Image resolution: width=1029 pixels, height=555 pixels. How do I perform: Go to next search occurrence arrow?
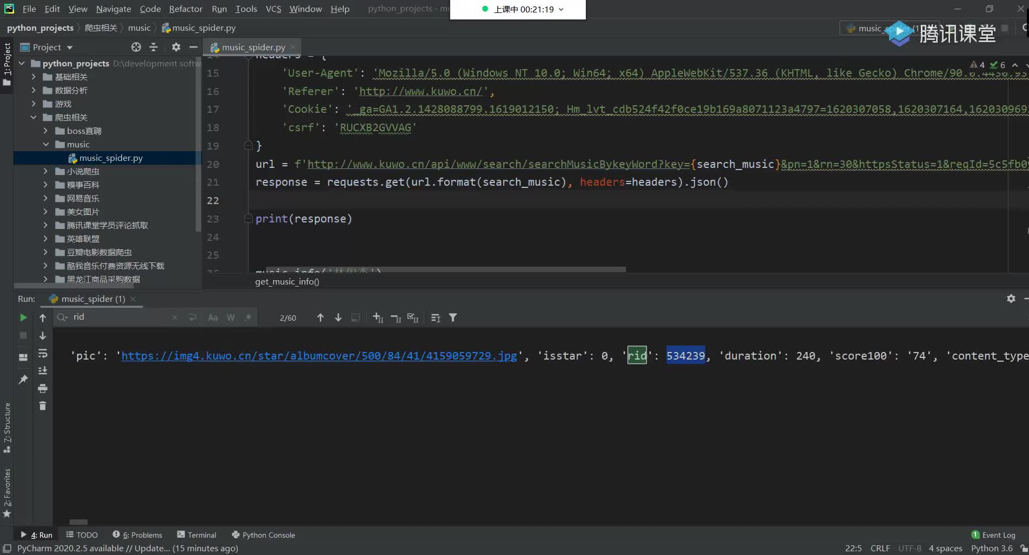click(338, 317)
